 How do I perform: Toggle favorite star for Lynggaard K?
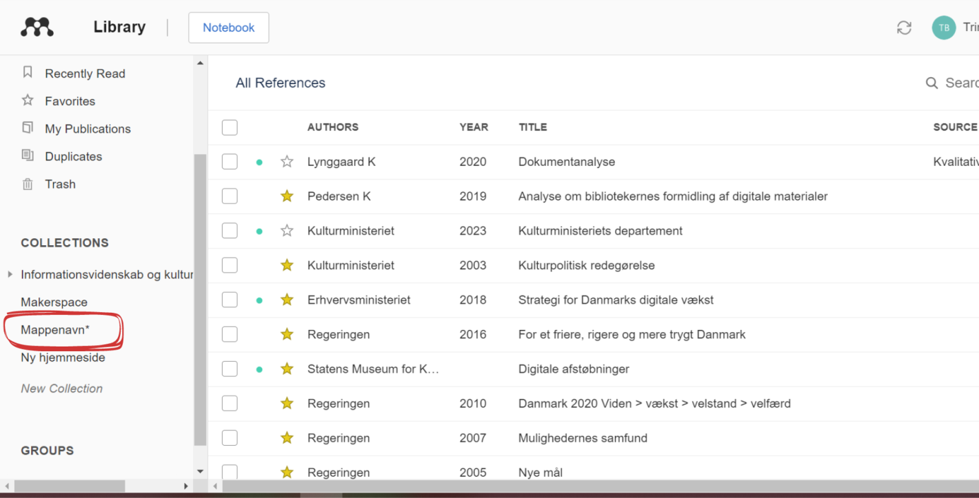(x=287, y=162)
